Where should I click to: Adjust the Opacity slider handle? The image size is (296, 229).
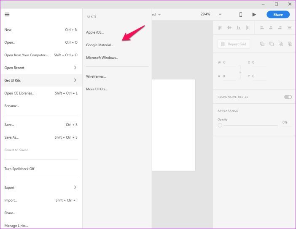click(x=220, y=125)
